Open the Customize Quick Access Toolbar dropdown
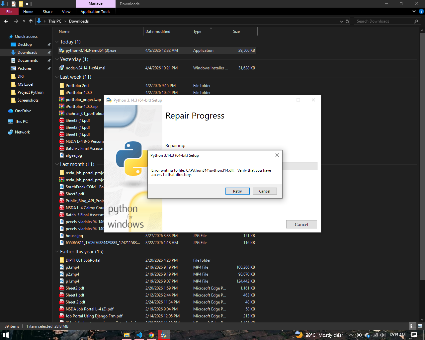 click(x=27, y=4)
